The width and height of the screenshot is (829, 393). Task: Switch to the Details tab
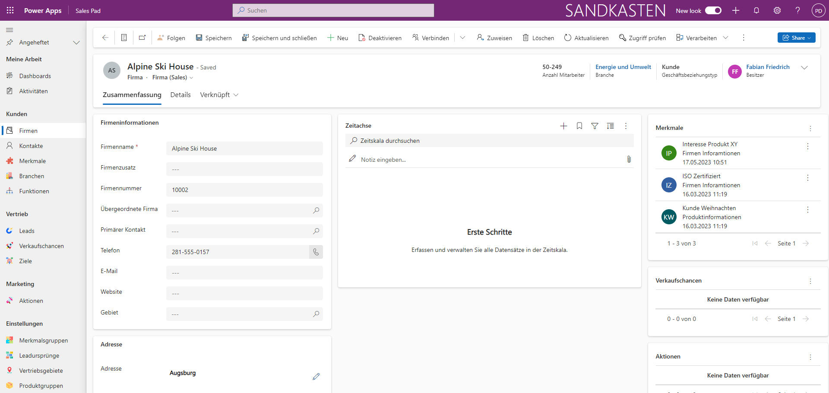pos(180,95)
